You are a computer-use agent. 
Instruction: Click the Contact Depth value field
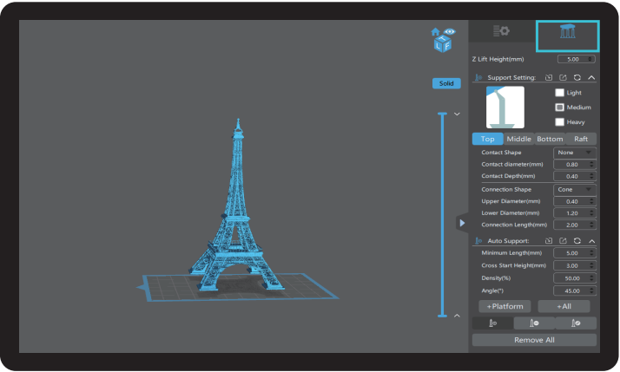point(575,176)
